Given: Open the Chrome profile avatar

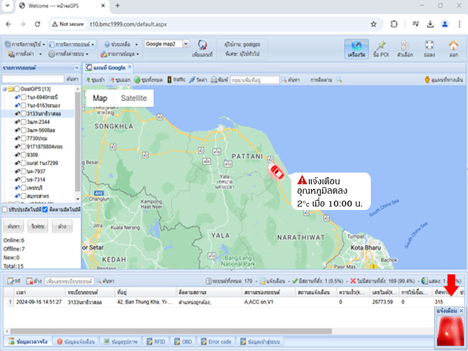Looking at the screenshot, I should (445, 24).
